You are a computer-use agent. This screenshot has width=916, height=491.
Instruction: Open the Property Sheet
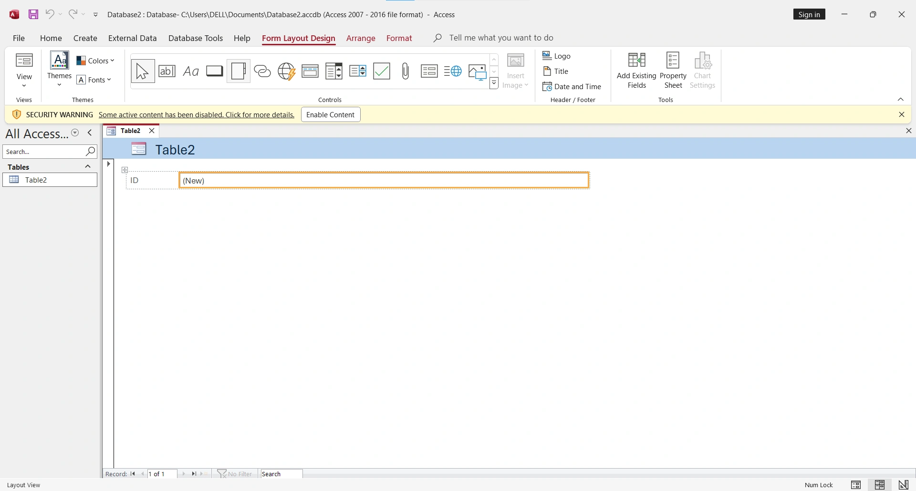pos(673,71)
